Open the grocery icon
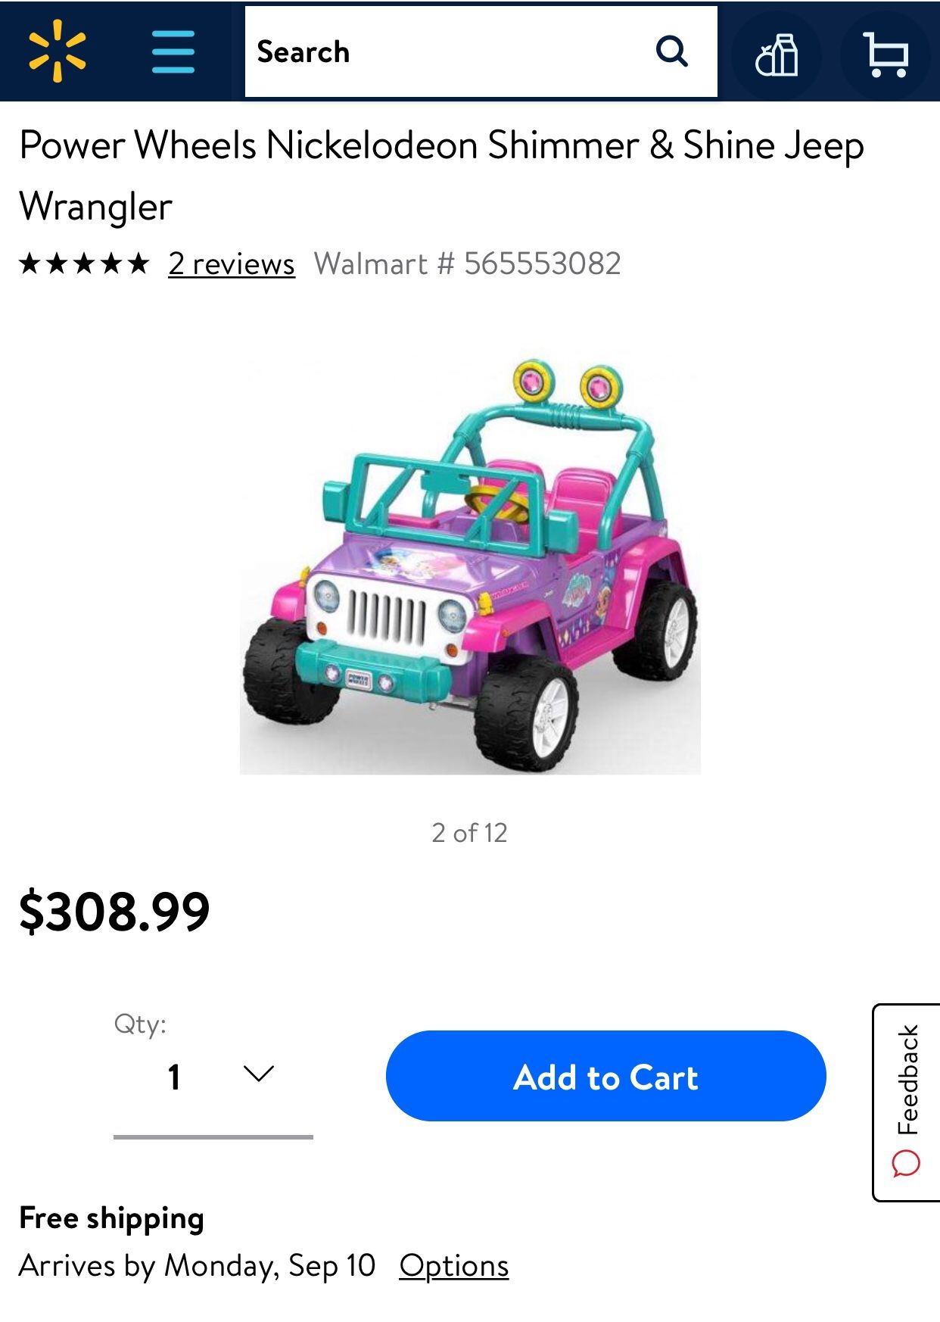Viewport: 940px width, 1322px height. [777, 55]
